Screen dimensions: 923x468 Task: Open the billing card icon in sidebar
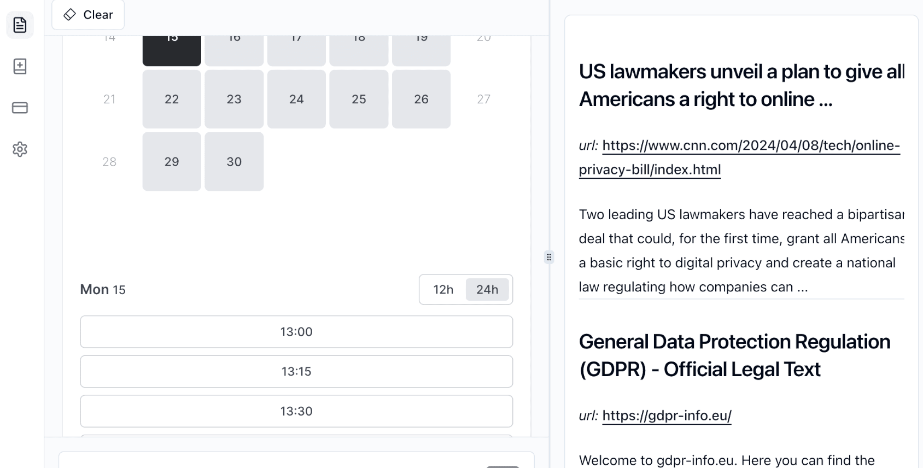click(20, 108)
